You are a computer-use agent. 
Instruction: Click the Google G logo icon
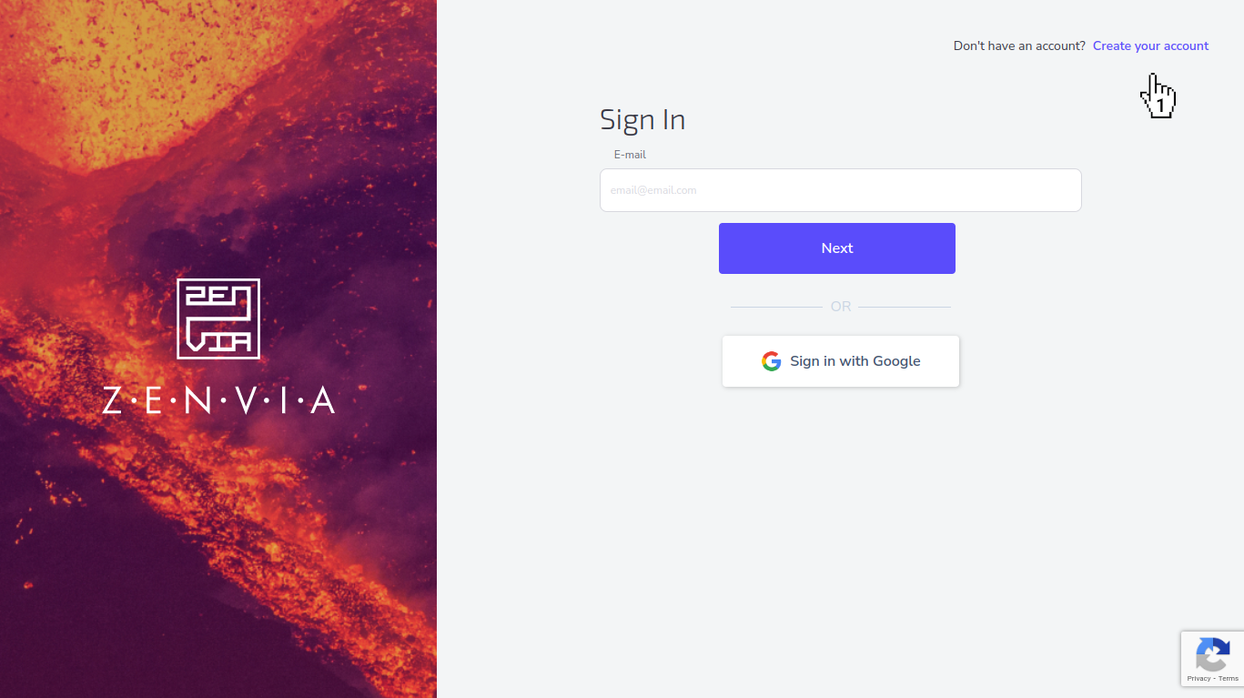772,361
